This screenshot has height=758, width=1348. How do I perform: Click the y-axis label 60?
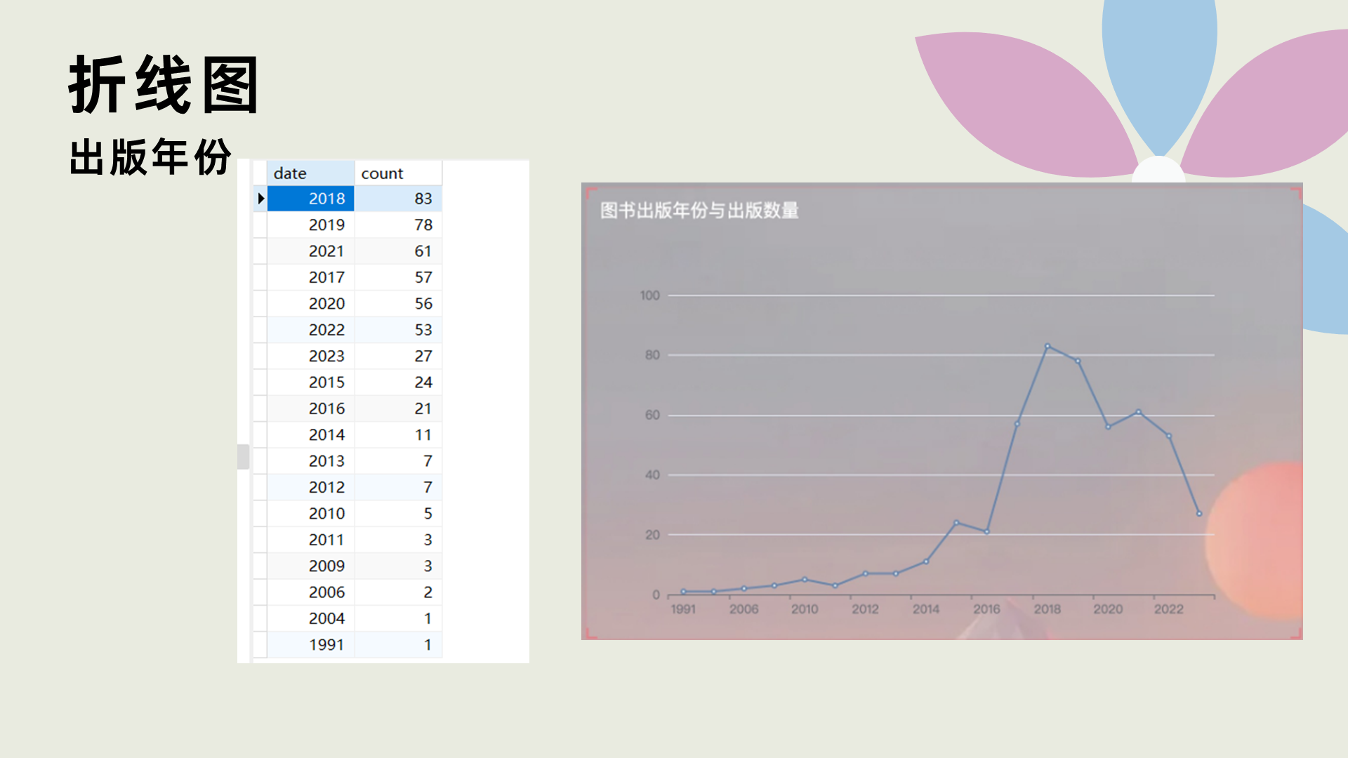coord(653,415)
